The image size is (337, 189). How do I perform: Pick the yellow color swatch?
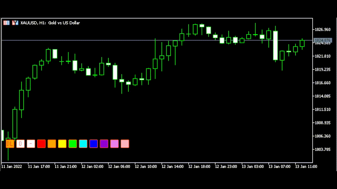pos(62,144)
